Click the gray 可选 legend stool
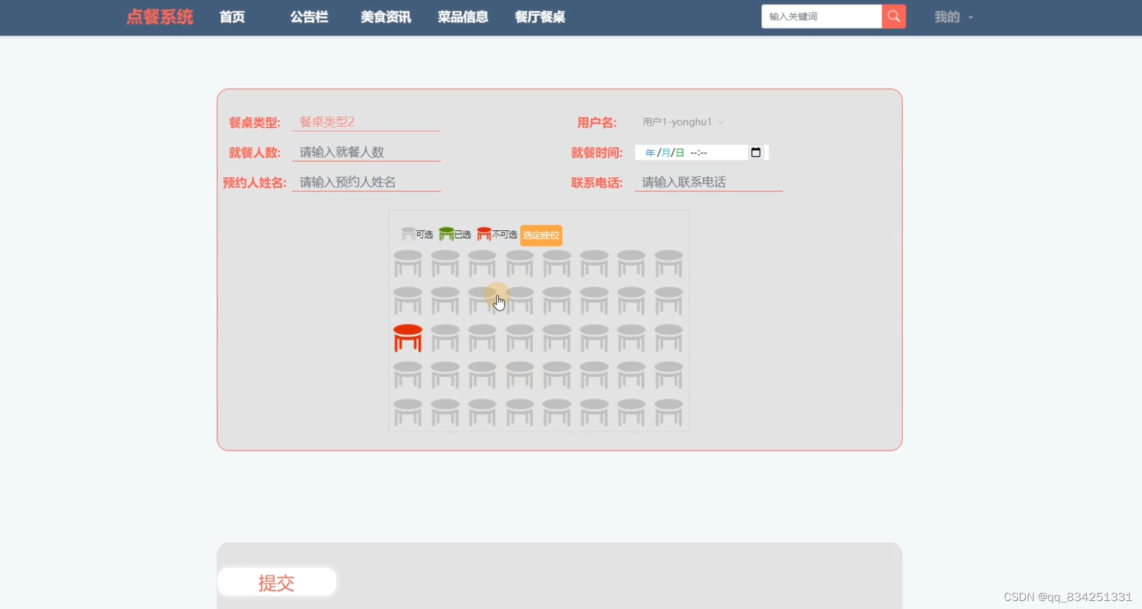Image resolution: width=1142 pixels, height=609 pixels. [408, 233]
